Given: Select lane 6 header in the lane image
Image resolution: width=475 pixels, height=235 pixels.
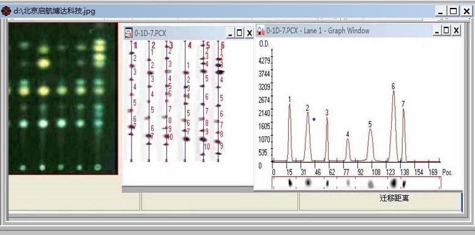Looking at the screenshot, I should (x=222, y=45).
